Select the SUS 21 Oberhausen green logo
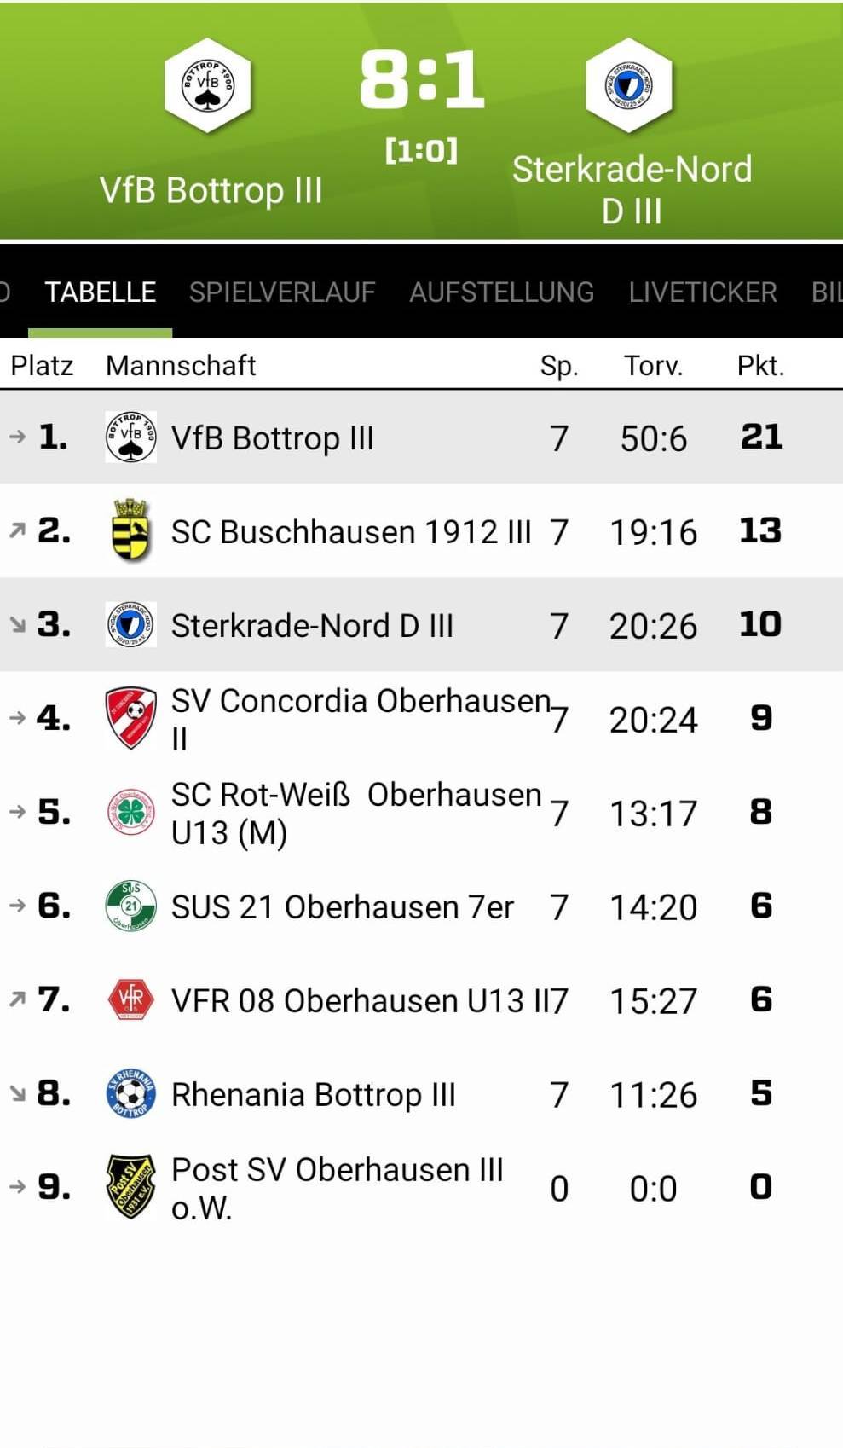The height and width of the screenshot is (1448, 843). pyautogui.click(x=130, y=906)
